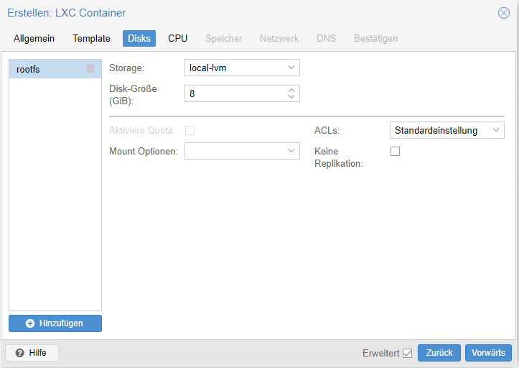Close the LXC Container dialog
519x368 pixels.
click(504, 13)
